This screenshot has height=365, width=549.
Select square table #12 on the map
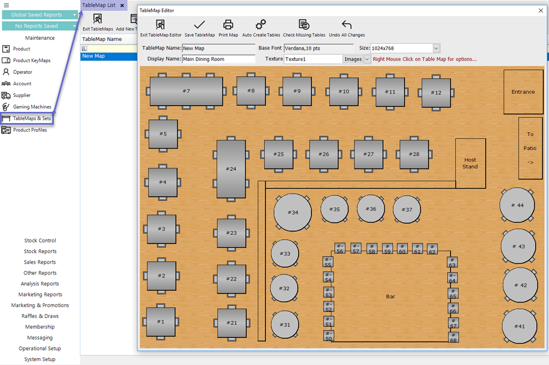[436, 92]
